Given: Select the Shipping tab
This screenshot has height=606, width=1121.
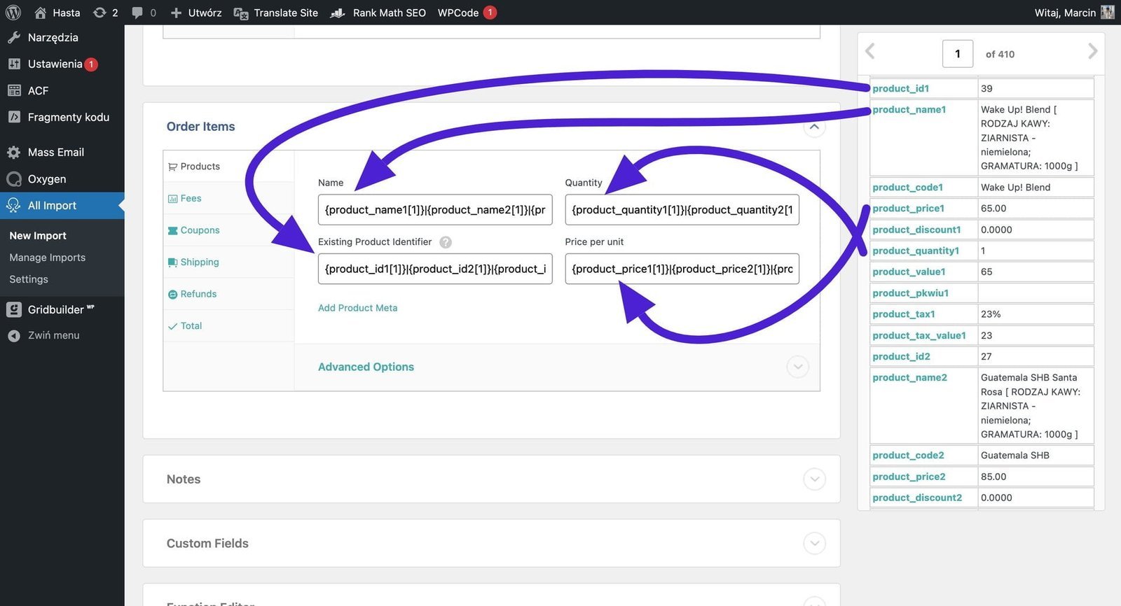Looking at the screenshot, I should tap(200, 262).
